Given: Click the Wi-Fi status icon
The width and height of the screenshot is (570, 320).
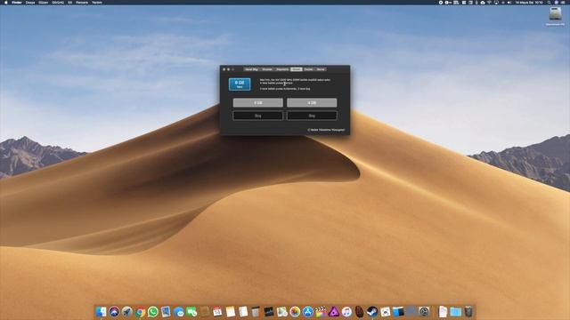Looking at the screenshot, I should [489, 3].
